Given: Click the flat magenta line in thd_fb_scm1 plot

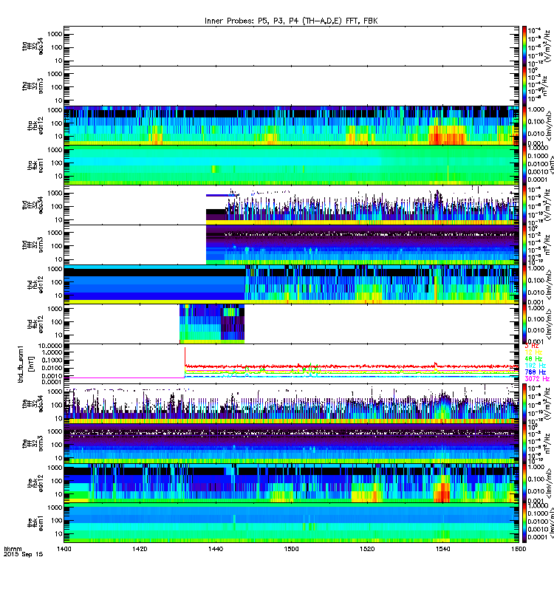Looking at the screenshot, I should pos(124,378).
